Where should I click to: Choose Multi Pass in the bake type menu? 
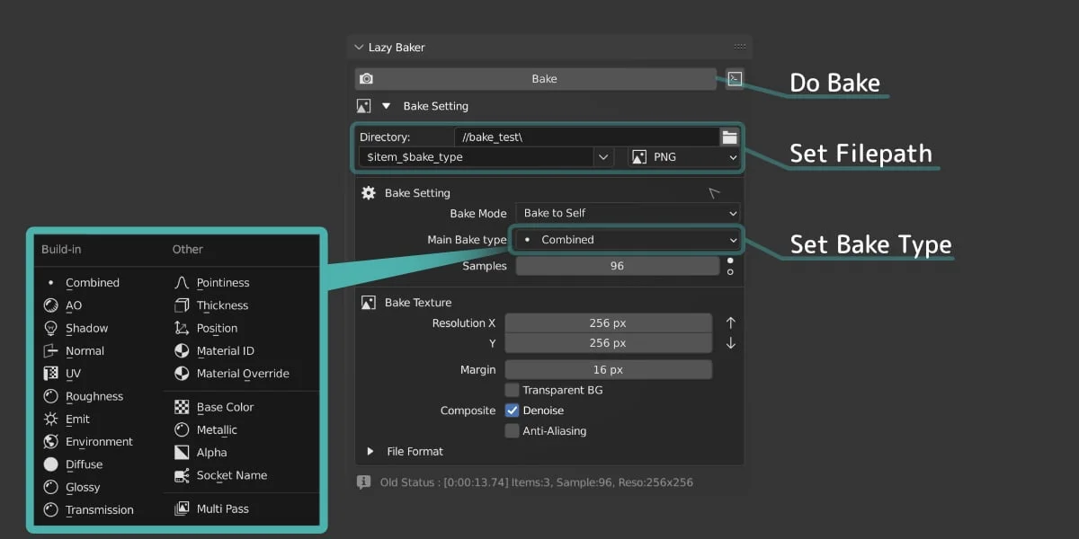222,509
